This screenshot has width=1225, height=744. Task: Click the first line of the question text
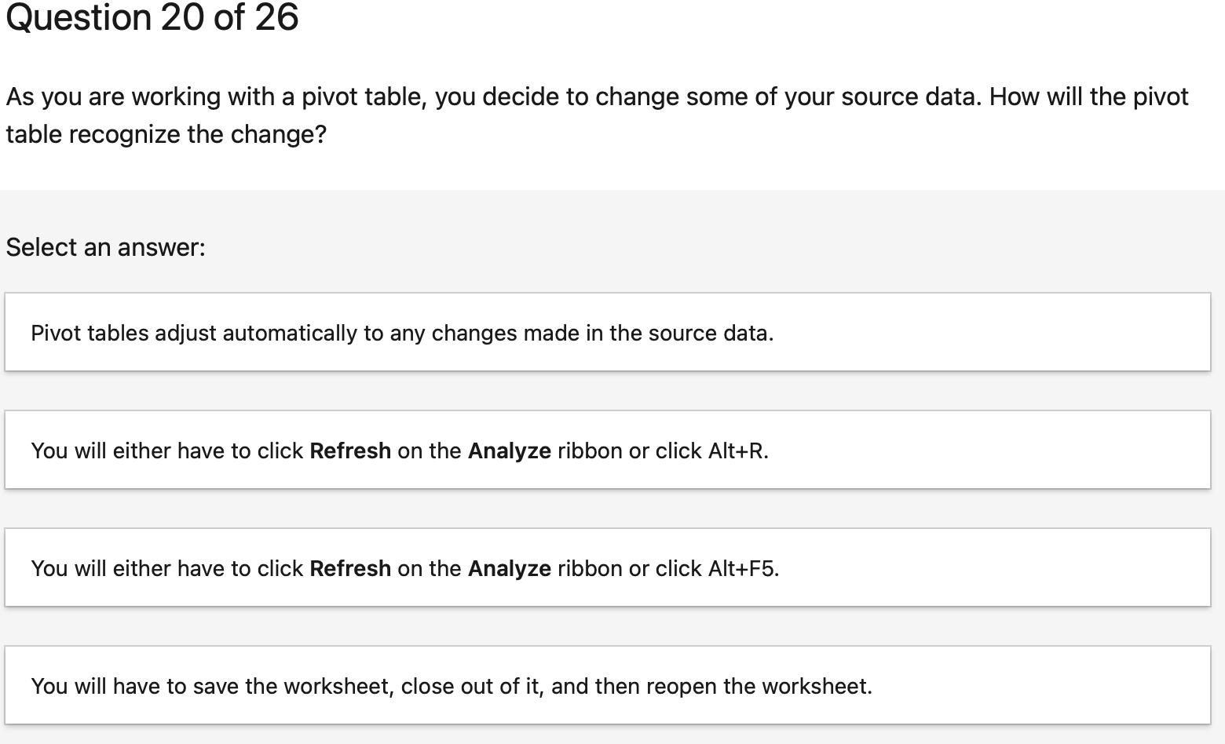[x=597, y=97]
